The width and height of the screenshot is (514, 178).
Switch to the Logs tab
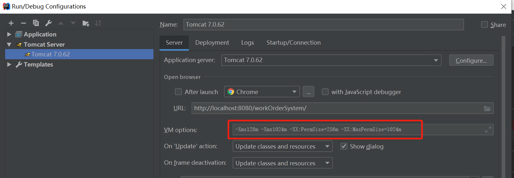(248, 43)
